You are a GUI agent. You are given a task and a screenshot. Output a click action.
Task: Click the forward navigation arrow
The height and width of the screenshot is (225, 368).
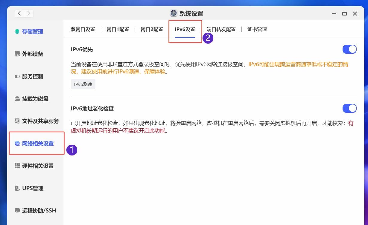[x=28, y=13]
